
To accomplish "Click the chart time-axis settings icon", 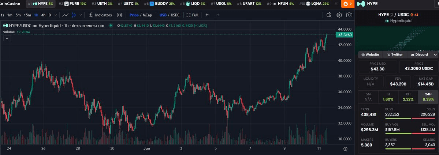I will (345, 149).
